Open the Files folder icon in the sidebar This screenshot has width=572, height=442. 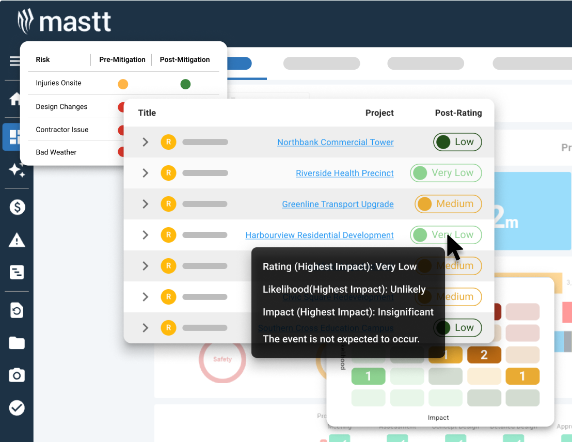pyautogui.click(x=16, y=343)
